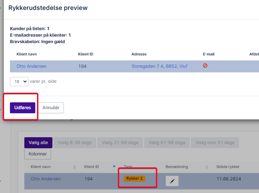Open the Kolonner column chooser
This screenshot has width=259, height=193.
38,154
